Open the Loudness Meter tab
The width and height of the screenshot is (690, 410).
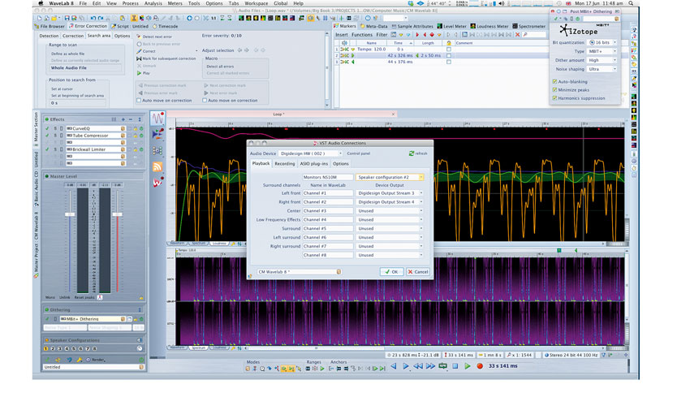(489, 27)
